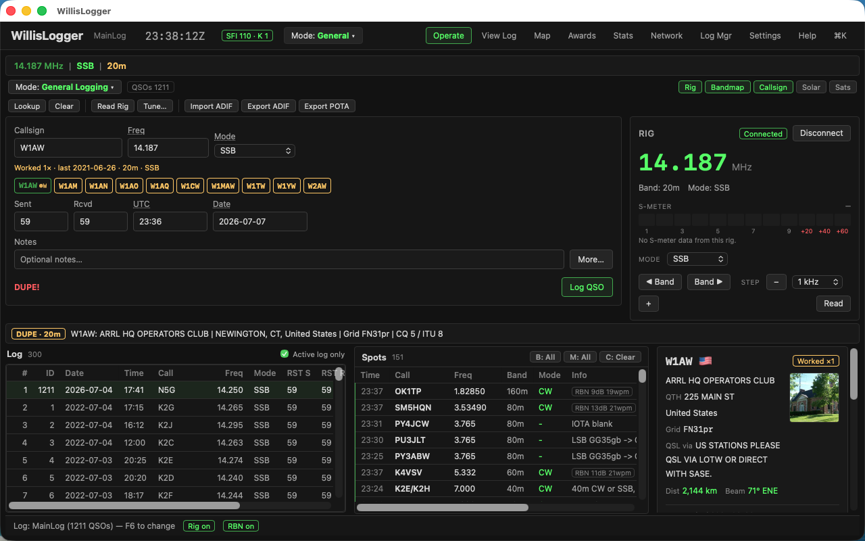865x541 pixels.
Task: Open the Stats tab
Action: pyautogui.click(x=623, y=36)
